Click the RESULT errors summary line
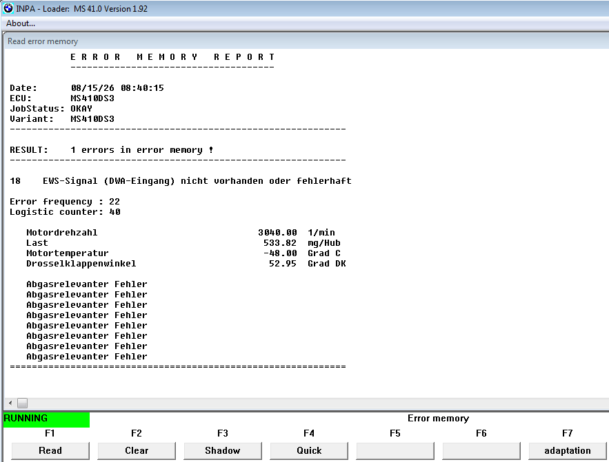Image resolution: width=609 pixels, height=462 pixels. (x=112, y=150)
